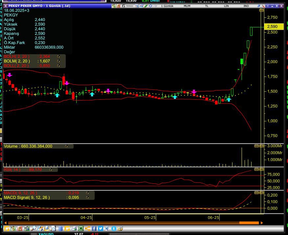Click XAGUSD in the background list window
The height and width of the screenshot is (235, 288).
pyautogui.click(x=46, y=234)
